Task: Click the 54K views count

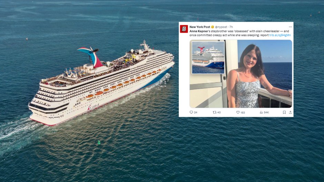Action: click(x=266, y=113)
